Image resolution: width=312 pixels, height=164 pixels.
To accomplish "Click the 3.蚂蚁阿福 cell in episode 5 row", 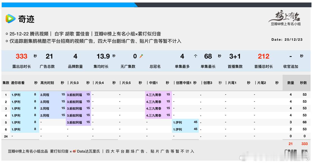I will coord(78,122).
